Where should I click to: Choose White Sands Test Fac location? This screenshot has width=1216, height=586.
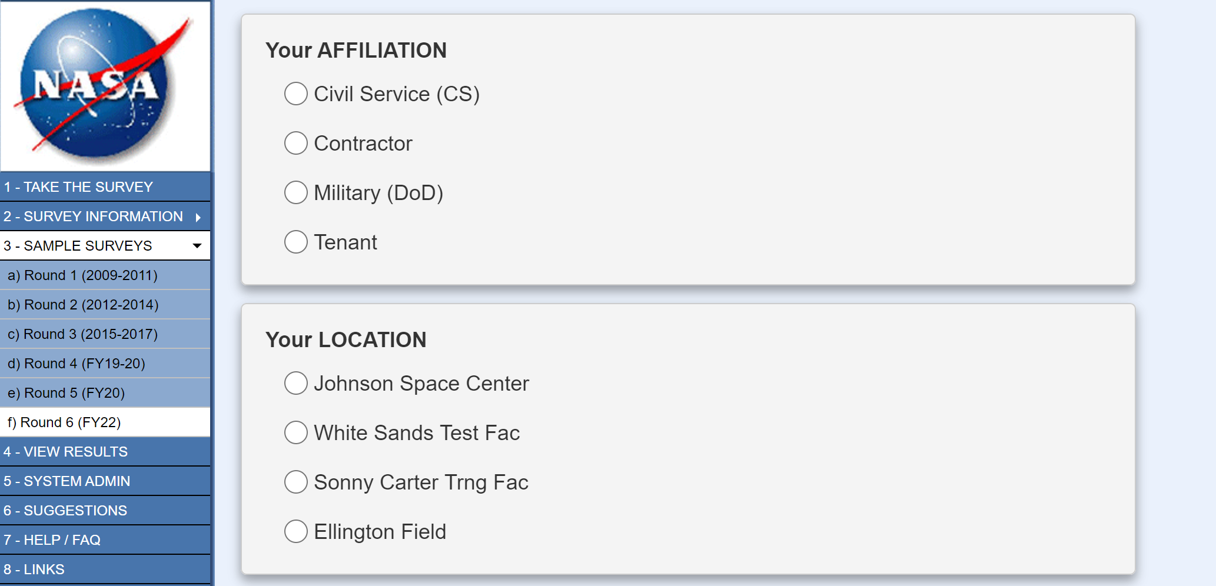coord(296,432)
